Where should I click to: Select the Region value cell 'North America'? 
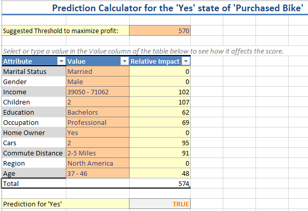pyautogui.click(x=97, y=163)
